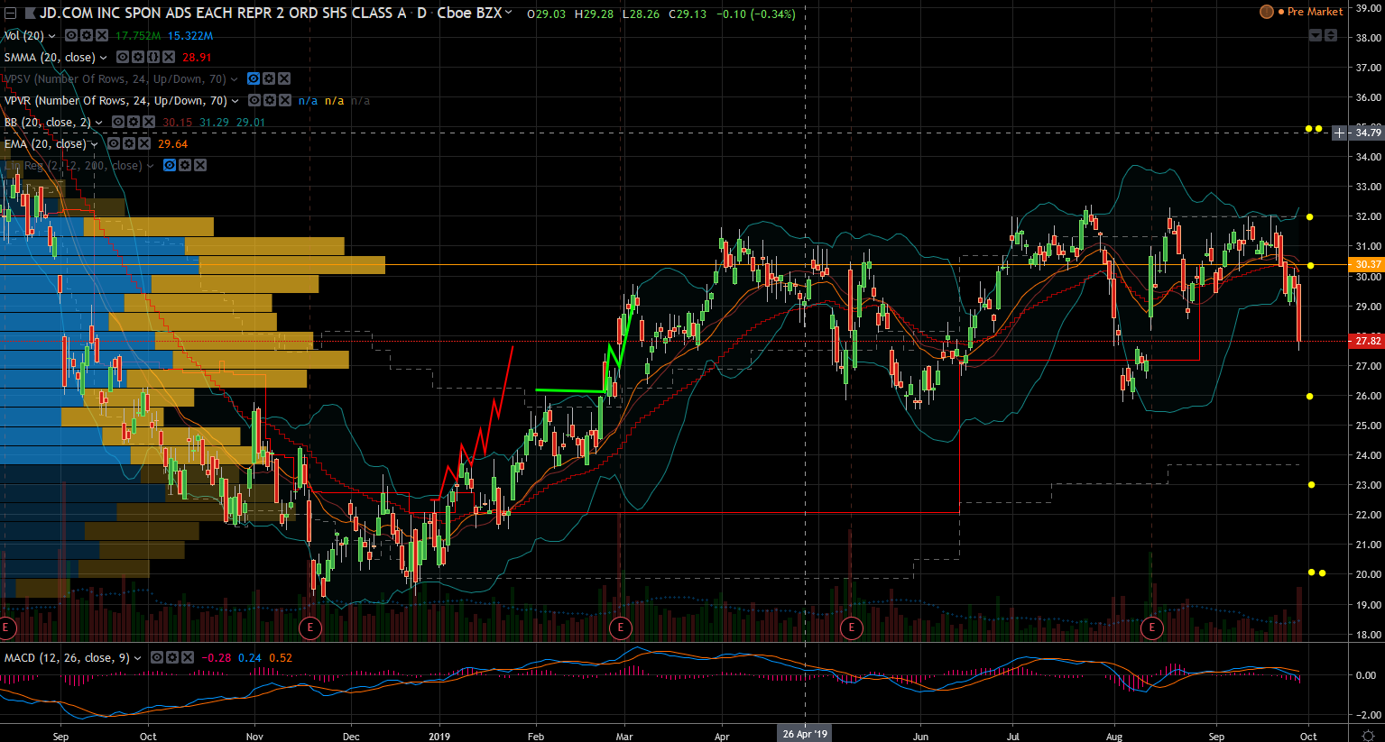Click the 30.37 price label on axis
The image size is (1385, 742).
coord(1367,264)
